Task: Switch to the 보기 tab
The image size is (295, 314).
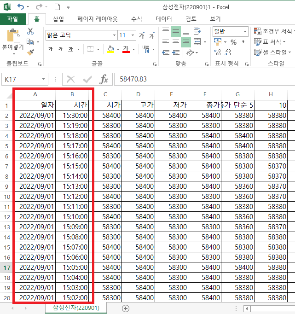Action: click(215, 19)
